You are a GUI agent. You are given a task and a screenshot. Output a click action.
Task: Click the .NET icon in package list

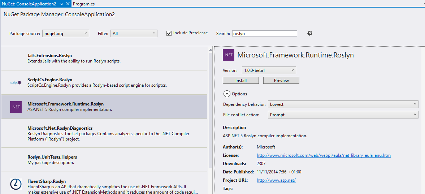point(16,107)
